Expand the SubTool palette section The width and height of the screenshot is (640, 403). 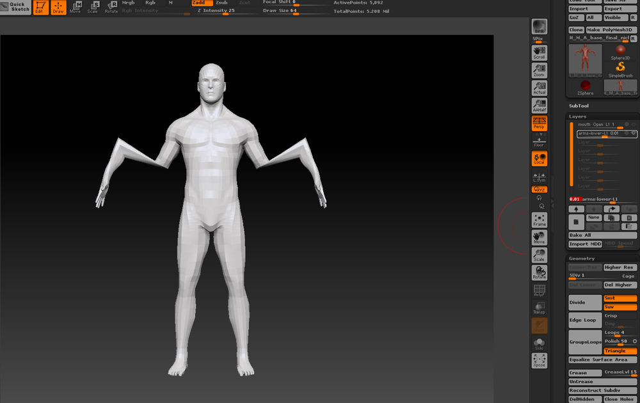[x=579, y=106]
